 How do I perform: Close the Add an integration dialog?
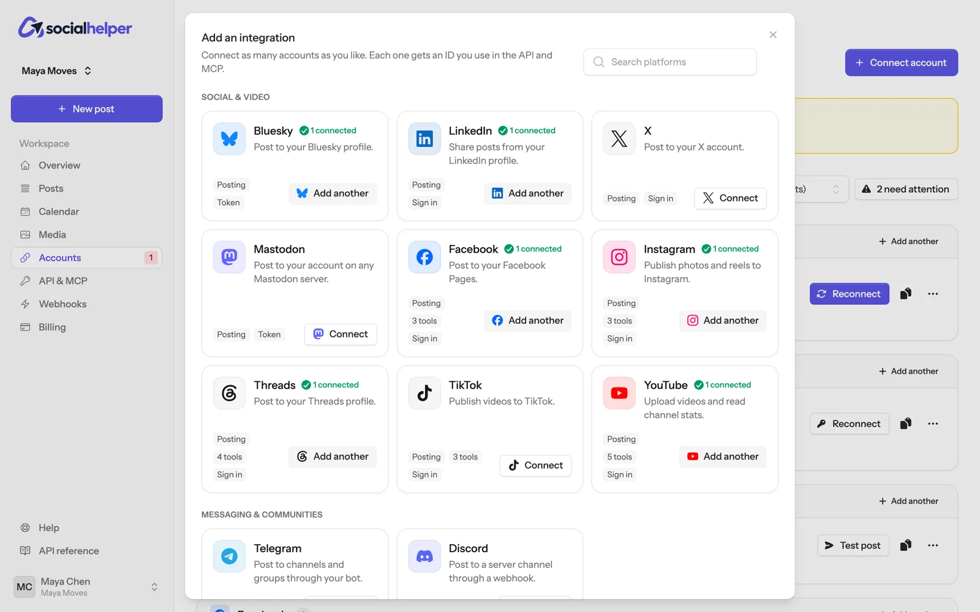tap(773, 35)
